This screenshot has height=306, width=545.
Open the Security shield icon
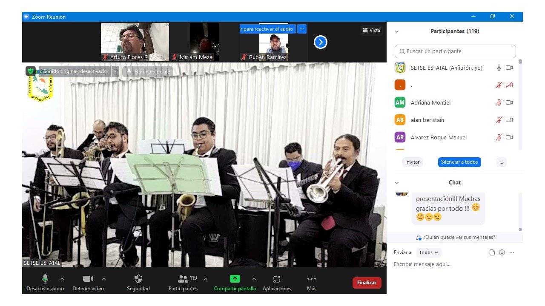[x=138, y=279]
